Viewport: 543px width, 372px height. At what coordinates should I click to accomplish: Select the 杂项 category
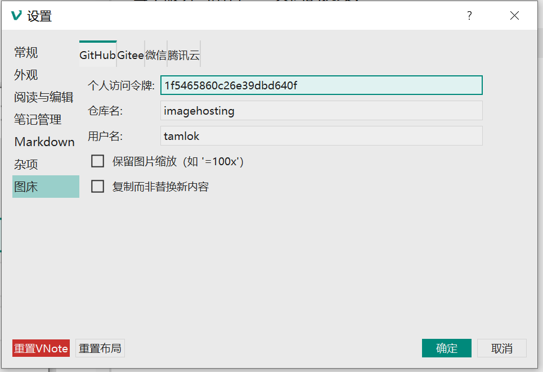[x=46, y=164]
